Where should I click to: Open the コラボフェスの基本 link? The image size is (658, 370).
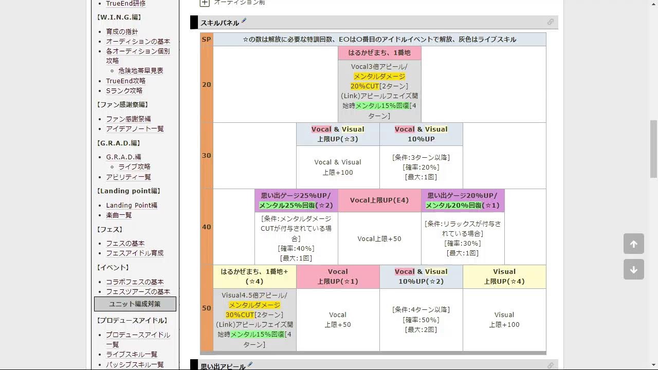click(135, 282)
